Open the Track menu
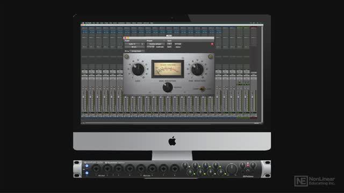344x193 pixels. 106,23
